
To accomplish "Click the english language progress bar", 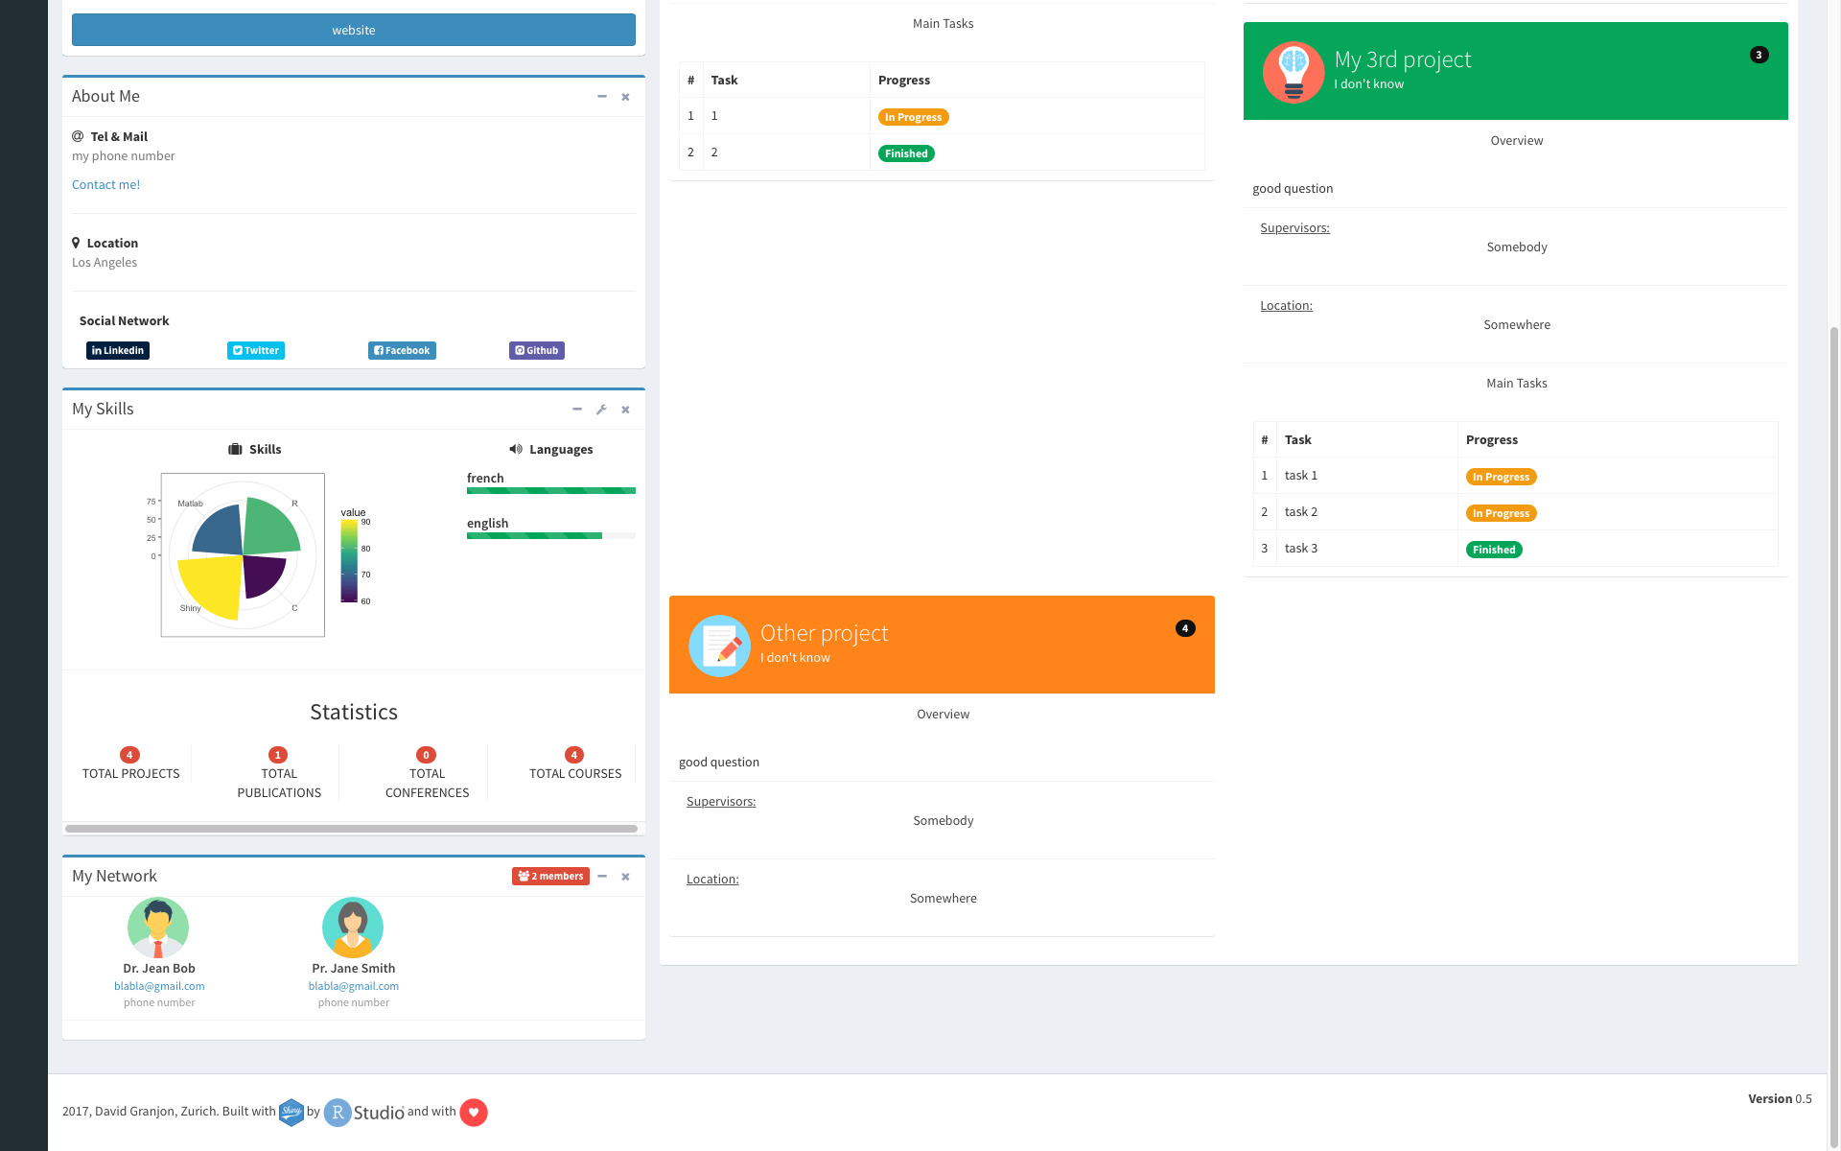I will (551, 535).
